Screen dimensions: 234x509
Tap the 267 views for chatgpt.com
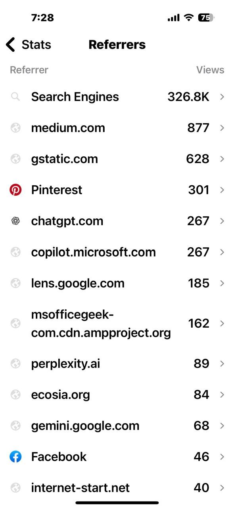[198, 221]
